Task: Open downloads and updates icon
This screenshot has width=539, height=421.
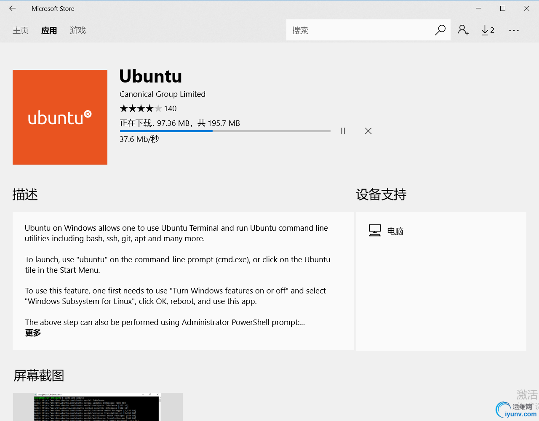Action: point(488,30)
